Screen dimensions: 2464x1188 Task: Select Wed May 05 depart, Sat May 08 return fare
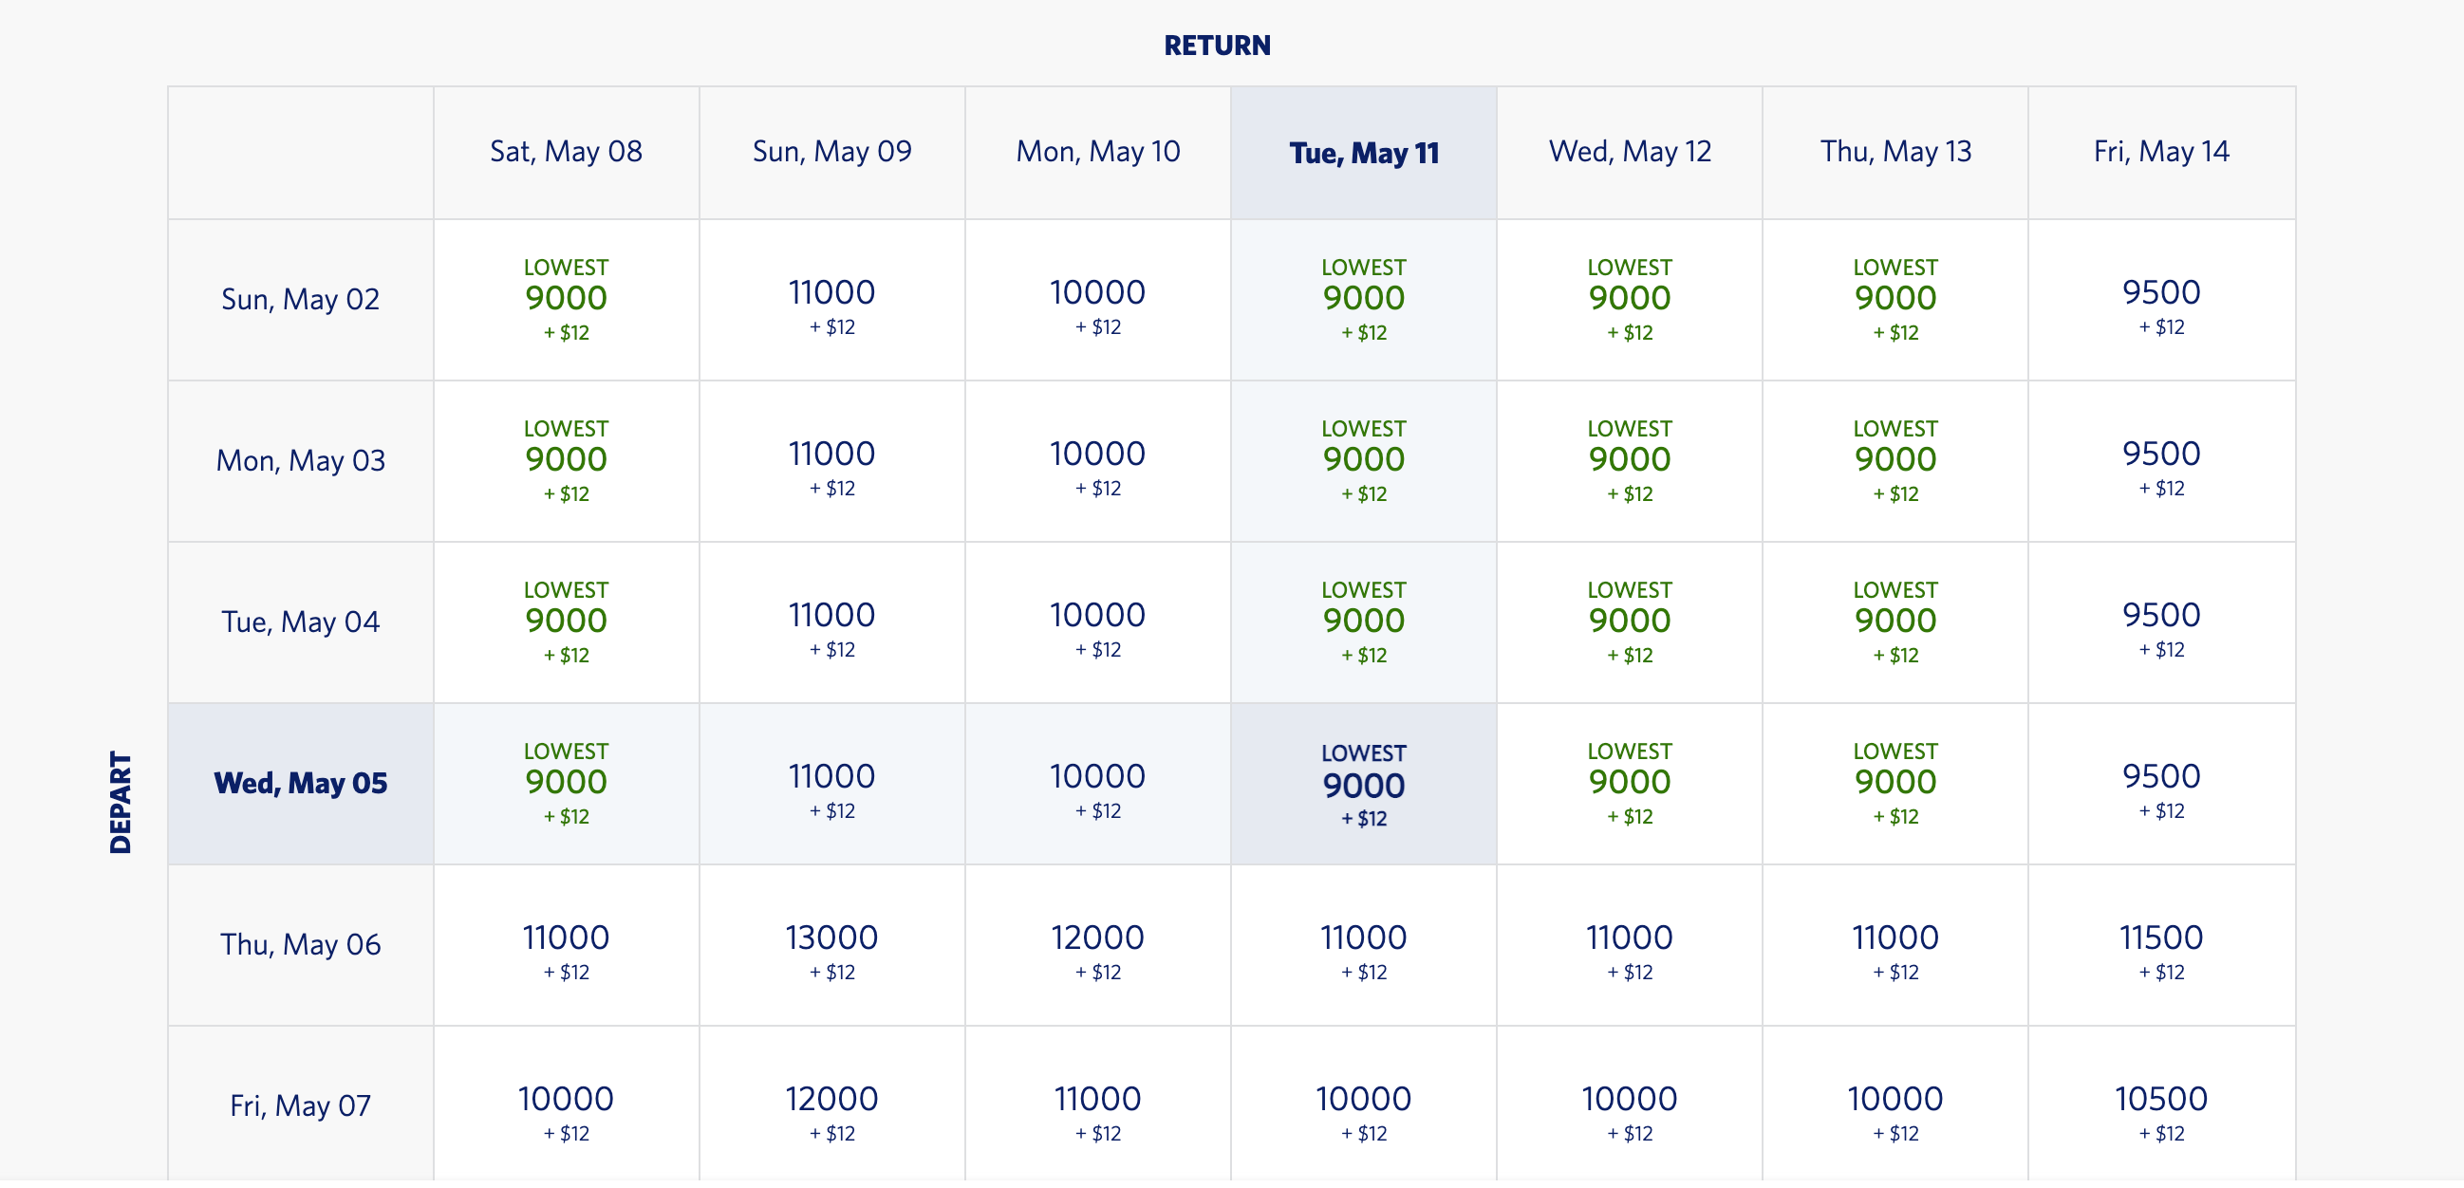(x=567, y=786)
